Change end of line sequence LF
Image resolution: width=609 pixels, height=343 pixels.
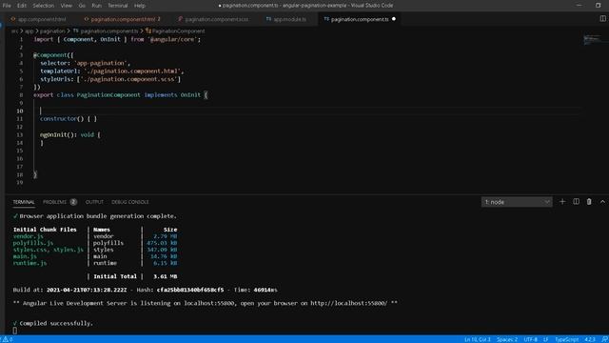click(x=545, y=339)
